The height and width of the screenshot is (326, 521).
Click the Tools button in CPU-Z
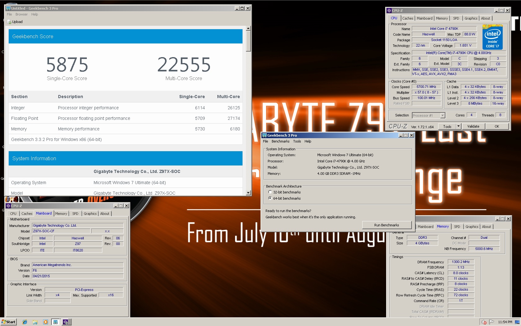[447, 126]
